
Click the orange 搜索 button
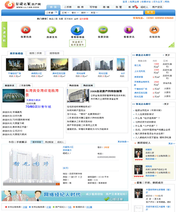150,12
